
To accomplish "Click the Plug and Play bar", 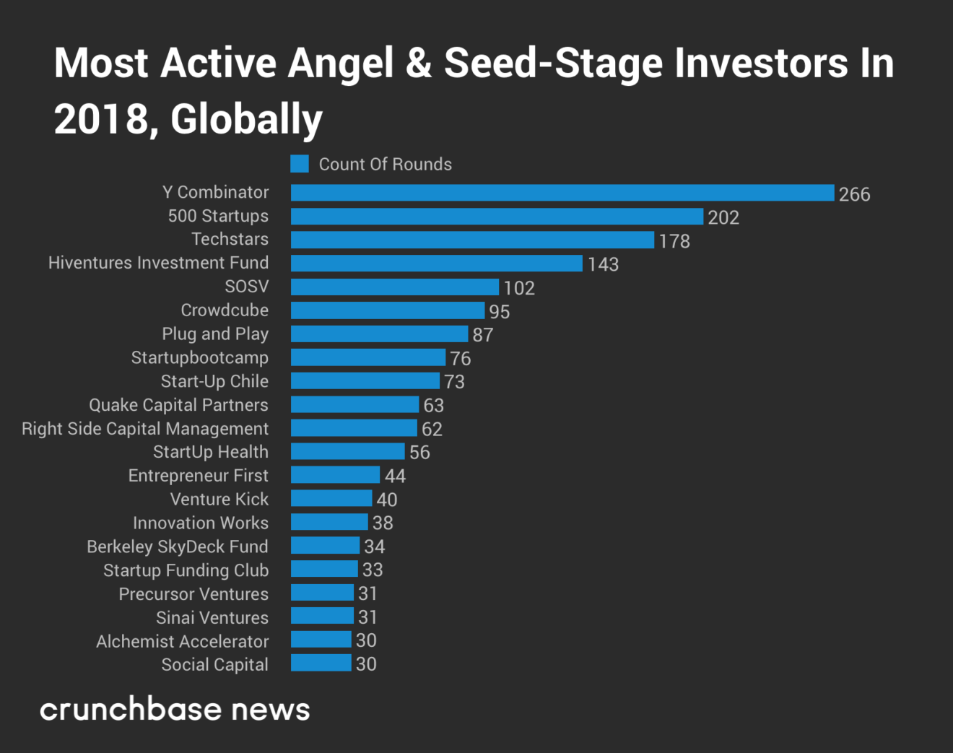I will pos(380,334).
